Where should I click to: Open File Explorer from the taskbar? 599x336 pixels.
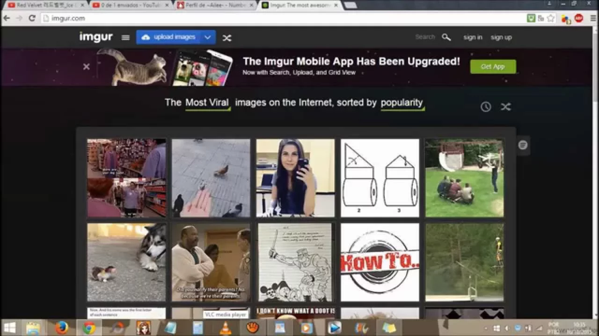click(x=33, y=328)
